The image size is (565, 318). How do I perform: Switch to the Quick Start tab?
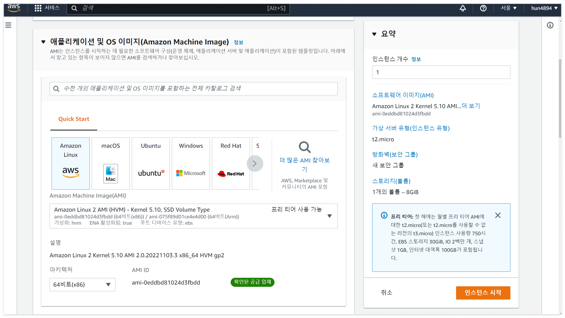74,119
